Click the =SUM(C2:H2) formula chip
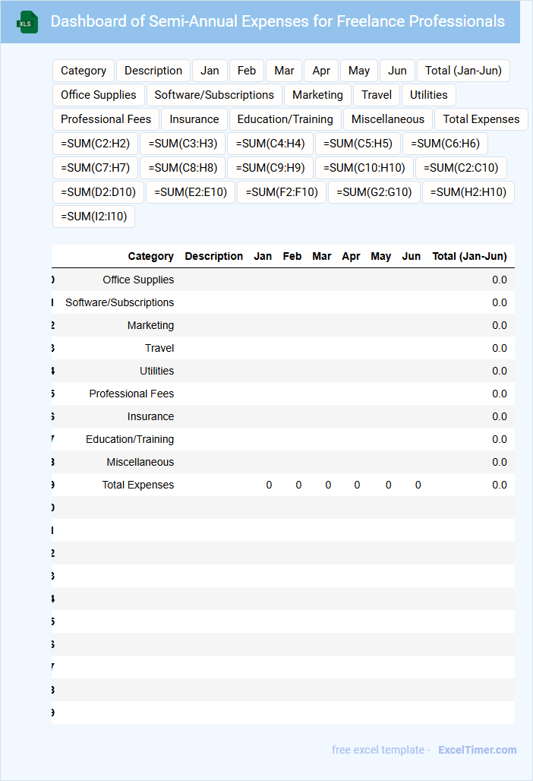 pyautogui.click(x=95, y=144)
